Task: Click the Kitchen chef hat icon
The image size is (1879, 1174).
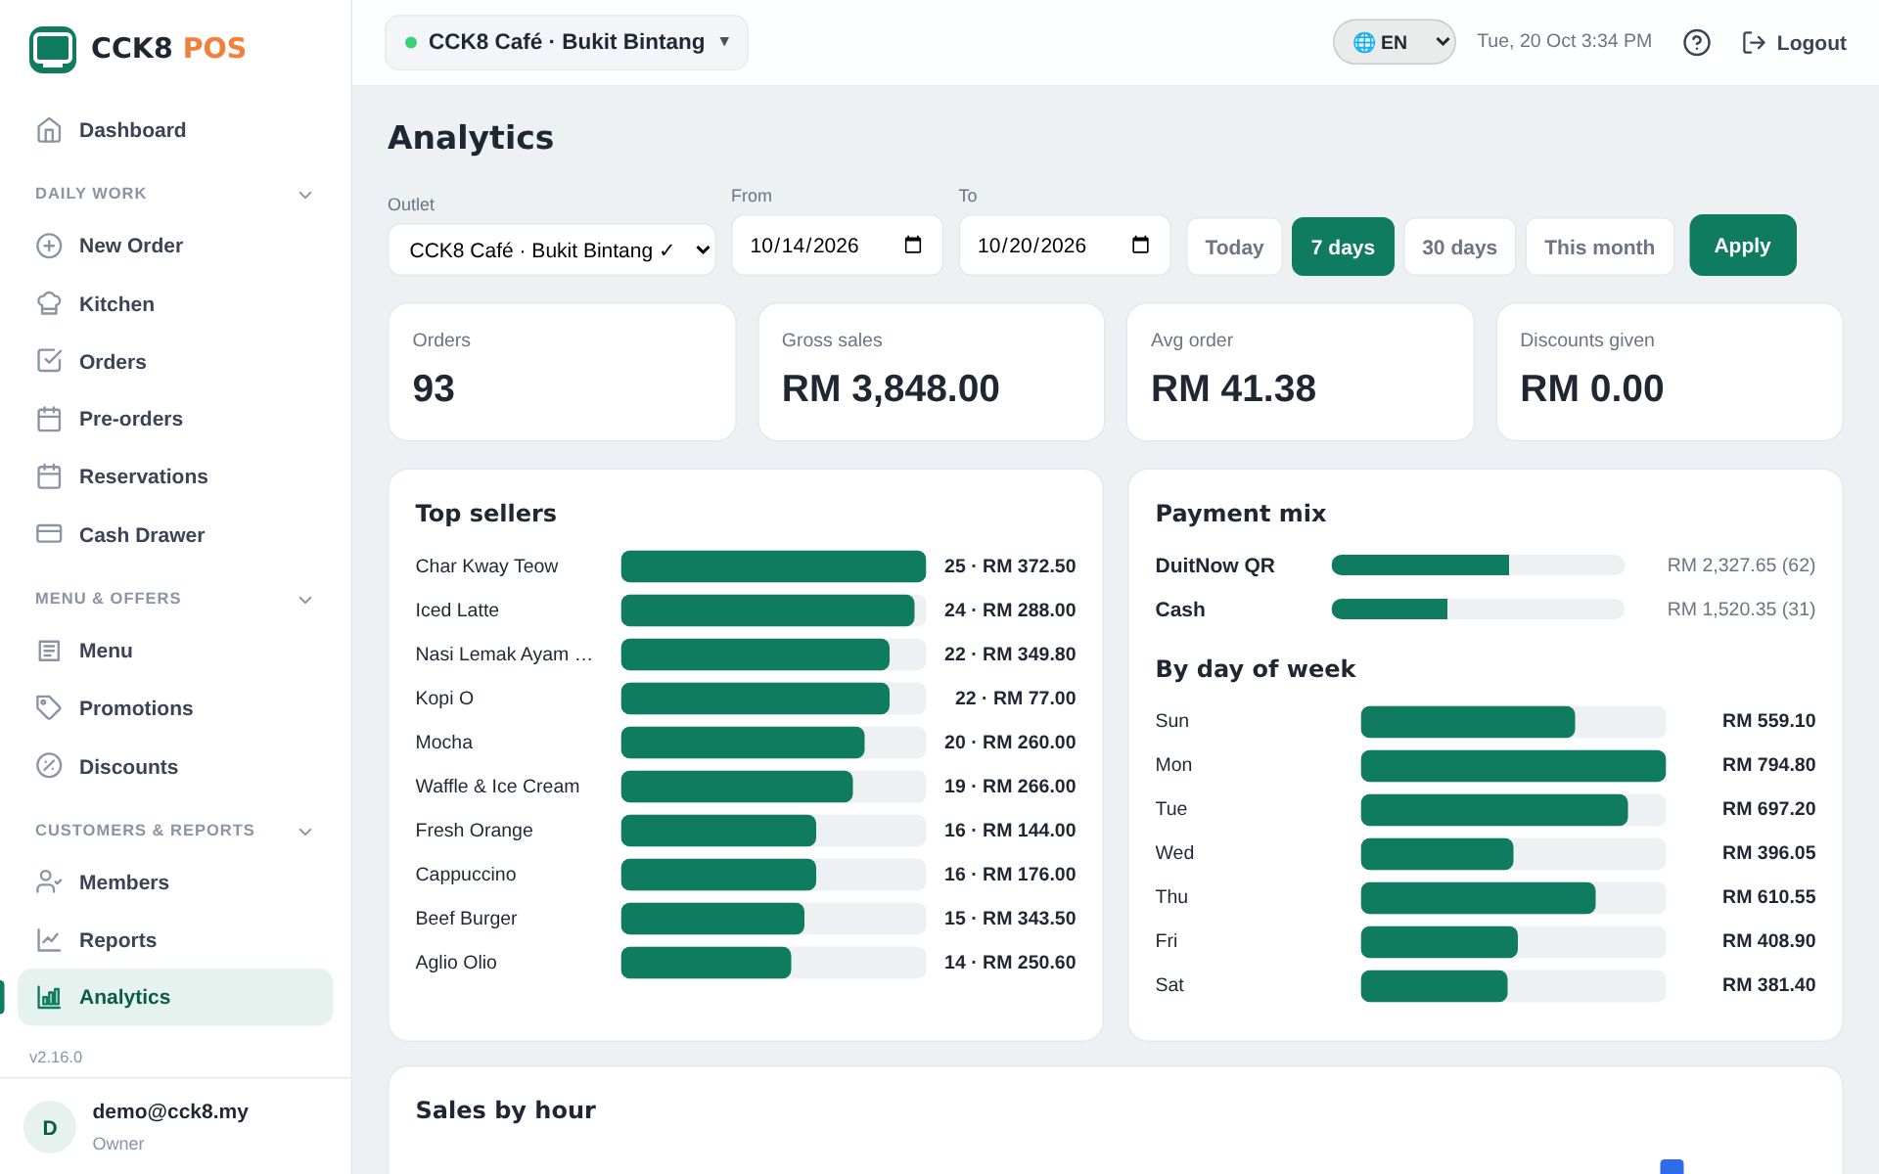Action: pyautogui.click(x=49, y=304)
